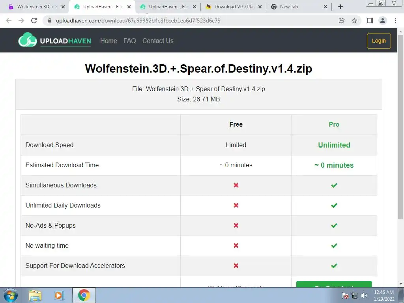The height and width of the screenshot is (303, 404).
Task: Bookmark this page with the star icon
Action: (x=354, y=21)
